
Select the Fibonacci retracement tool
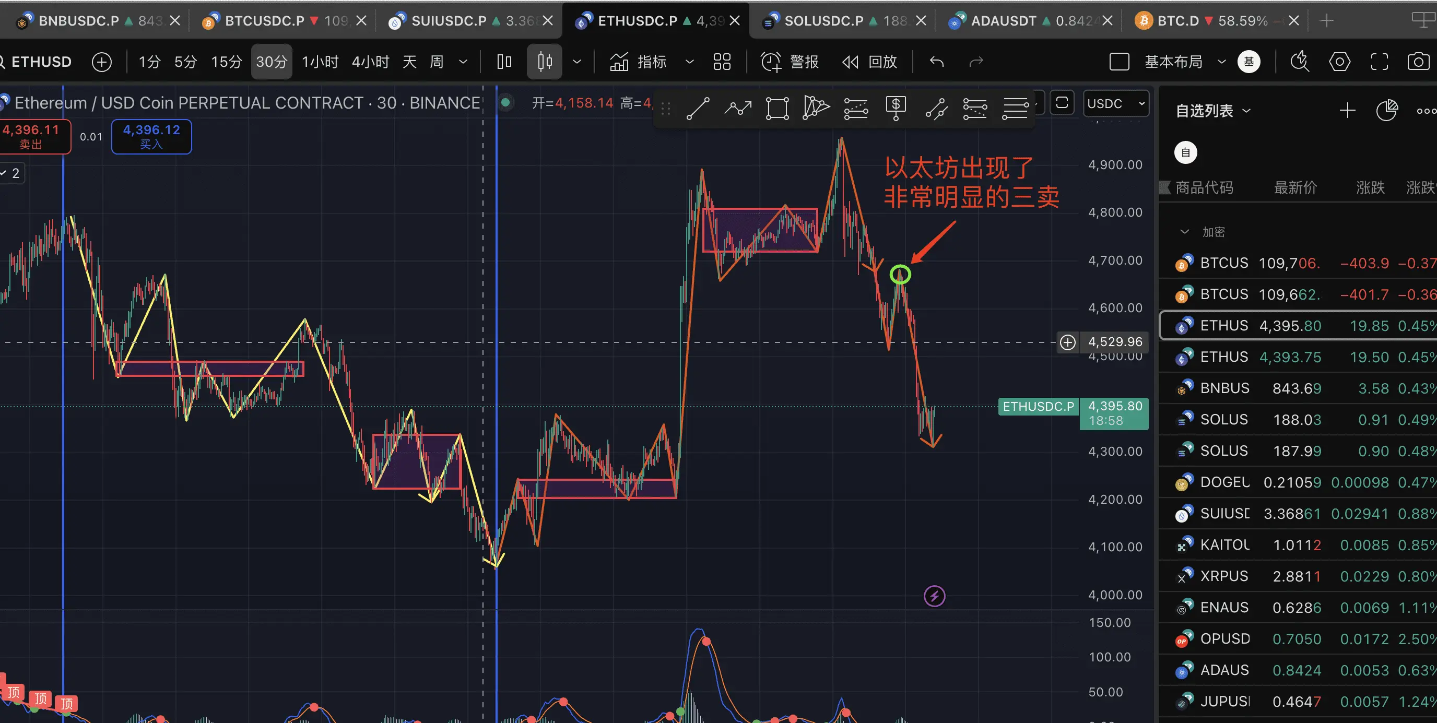point(856,108)
